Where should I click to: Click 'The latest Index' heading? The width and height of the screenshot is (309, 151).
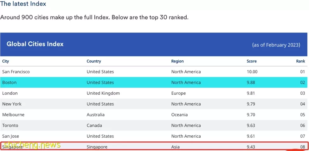pyautogui.click(x=23, y=3)
